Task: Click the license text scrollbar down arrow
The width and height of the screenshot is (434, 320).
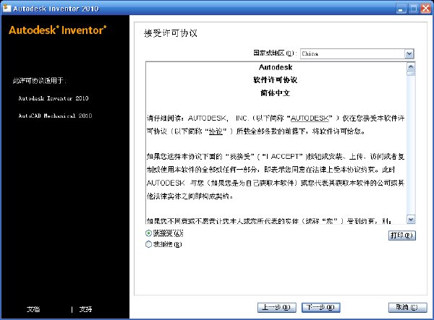Action: point(411,220)
